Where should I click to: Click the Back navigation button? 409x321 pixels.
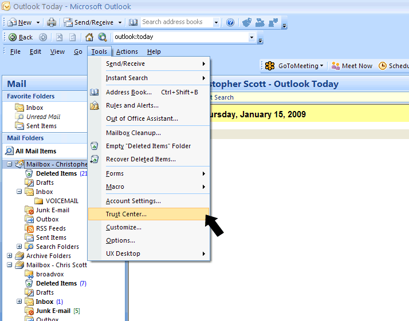point(21,37)
